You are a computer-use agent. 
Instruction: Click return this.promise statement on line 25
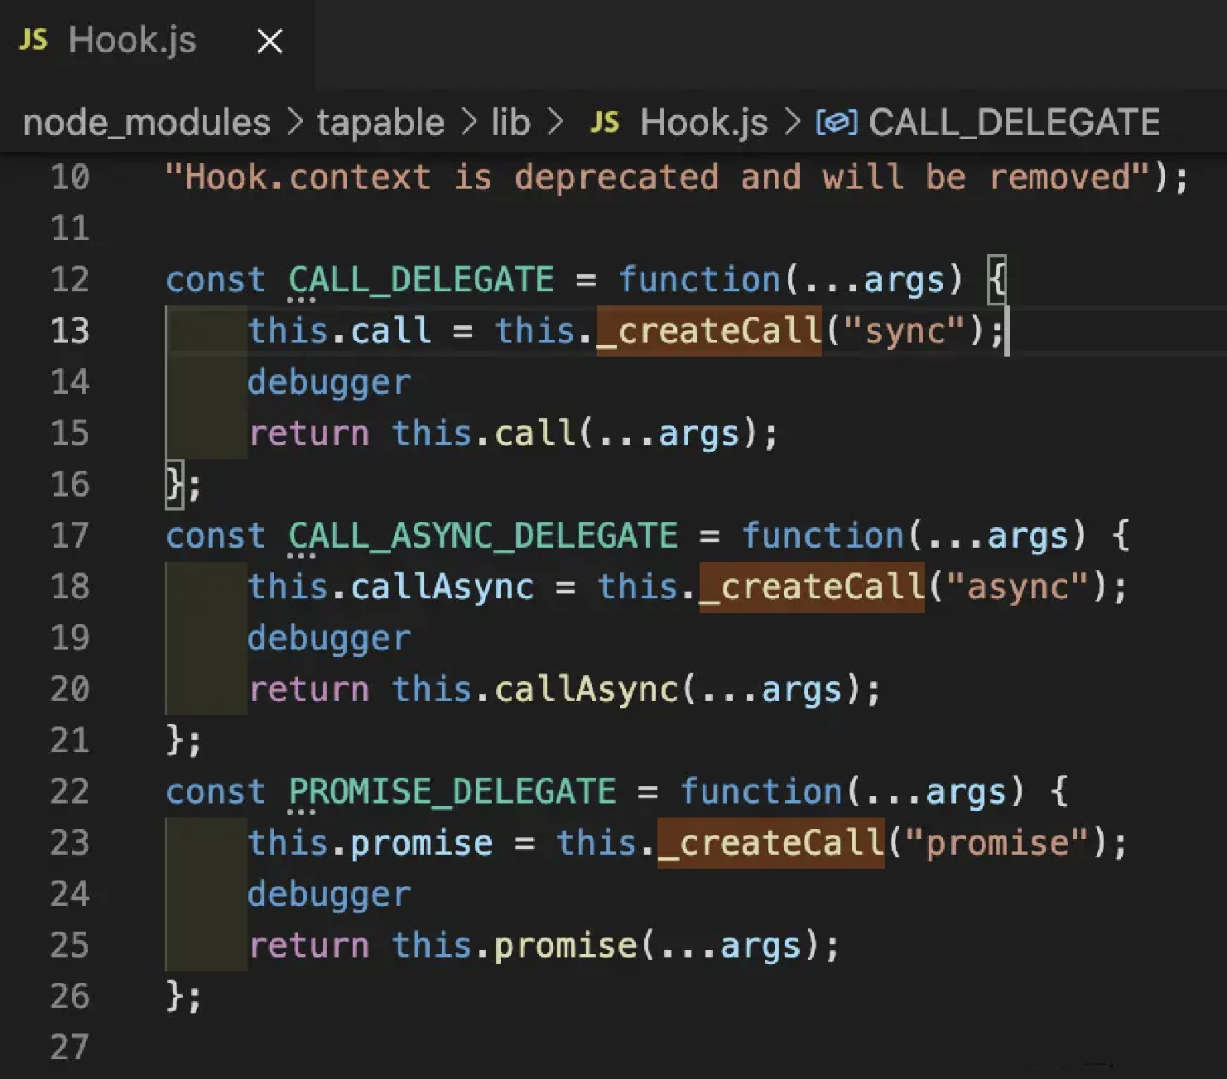[x=544, y=945]
